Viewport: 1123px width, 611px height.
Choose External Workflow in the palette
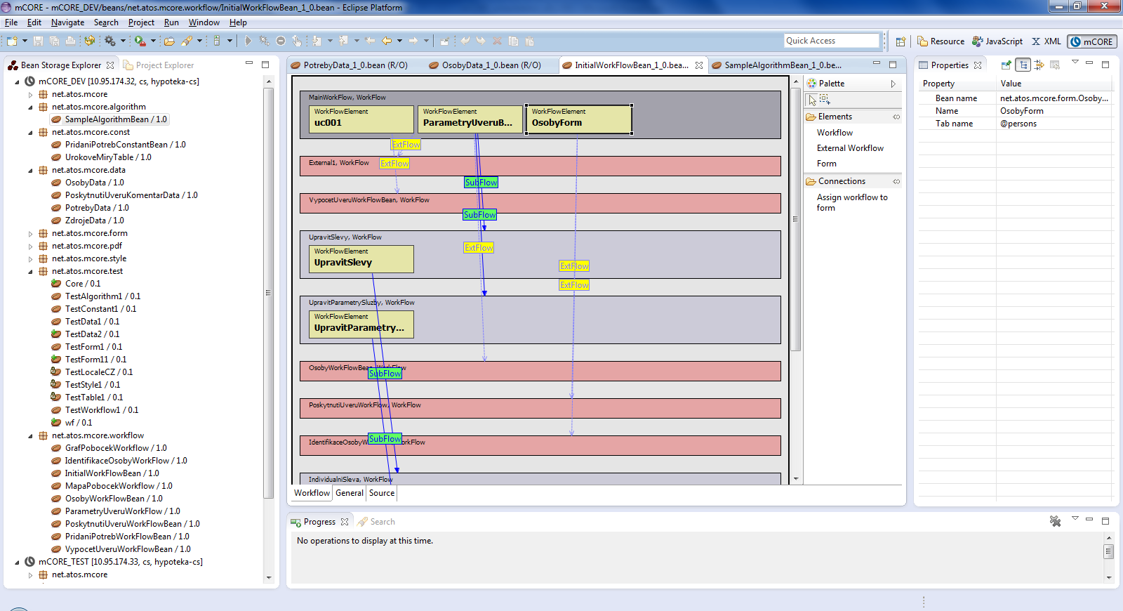point(850,148)
